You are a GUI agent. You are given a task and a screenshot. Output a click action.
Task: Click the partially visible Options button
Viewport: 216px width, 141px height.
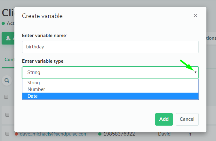(x=211, y=38)
